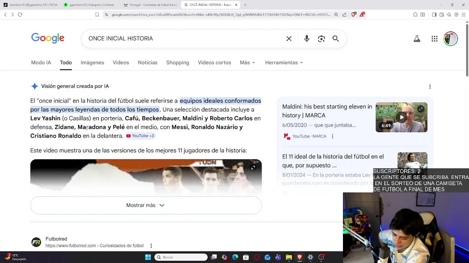Open Google Lens image search
The image size is (469, 263).
pyautogui.click(x=321, y=39)
